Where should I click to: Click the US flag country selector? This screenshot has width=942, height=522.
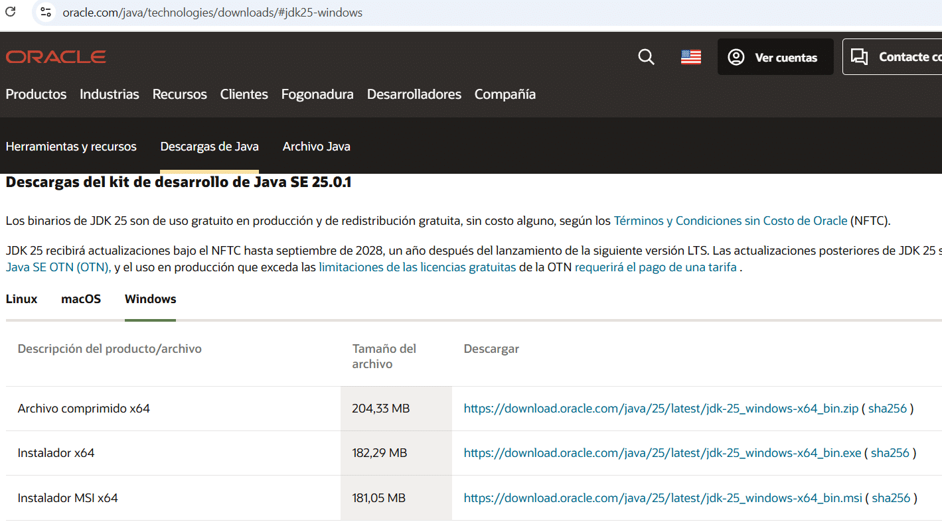(x=690, y=57)
